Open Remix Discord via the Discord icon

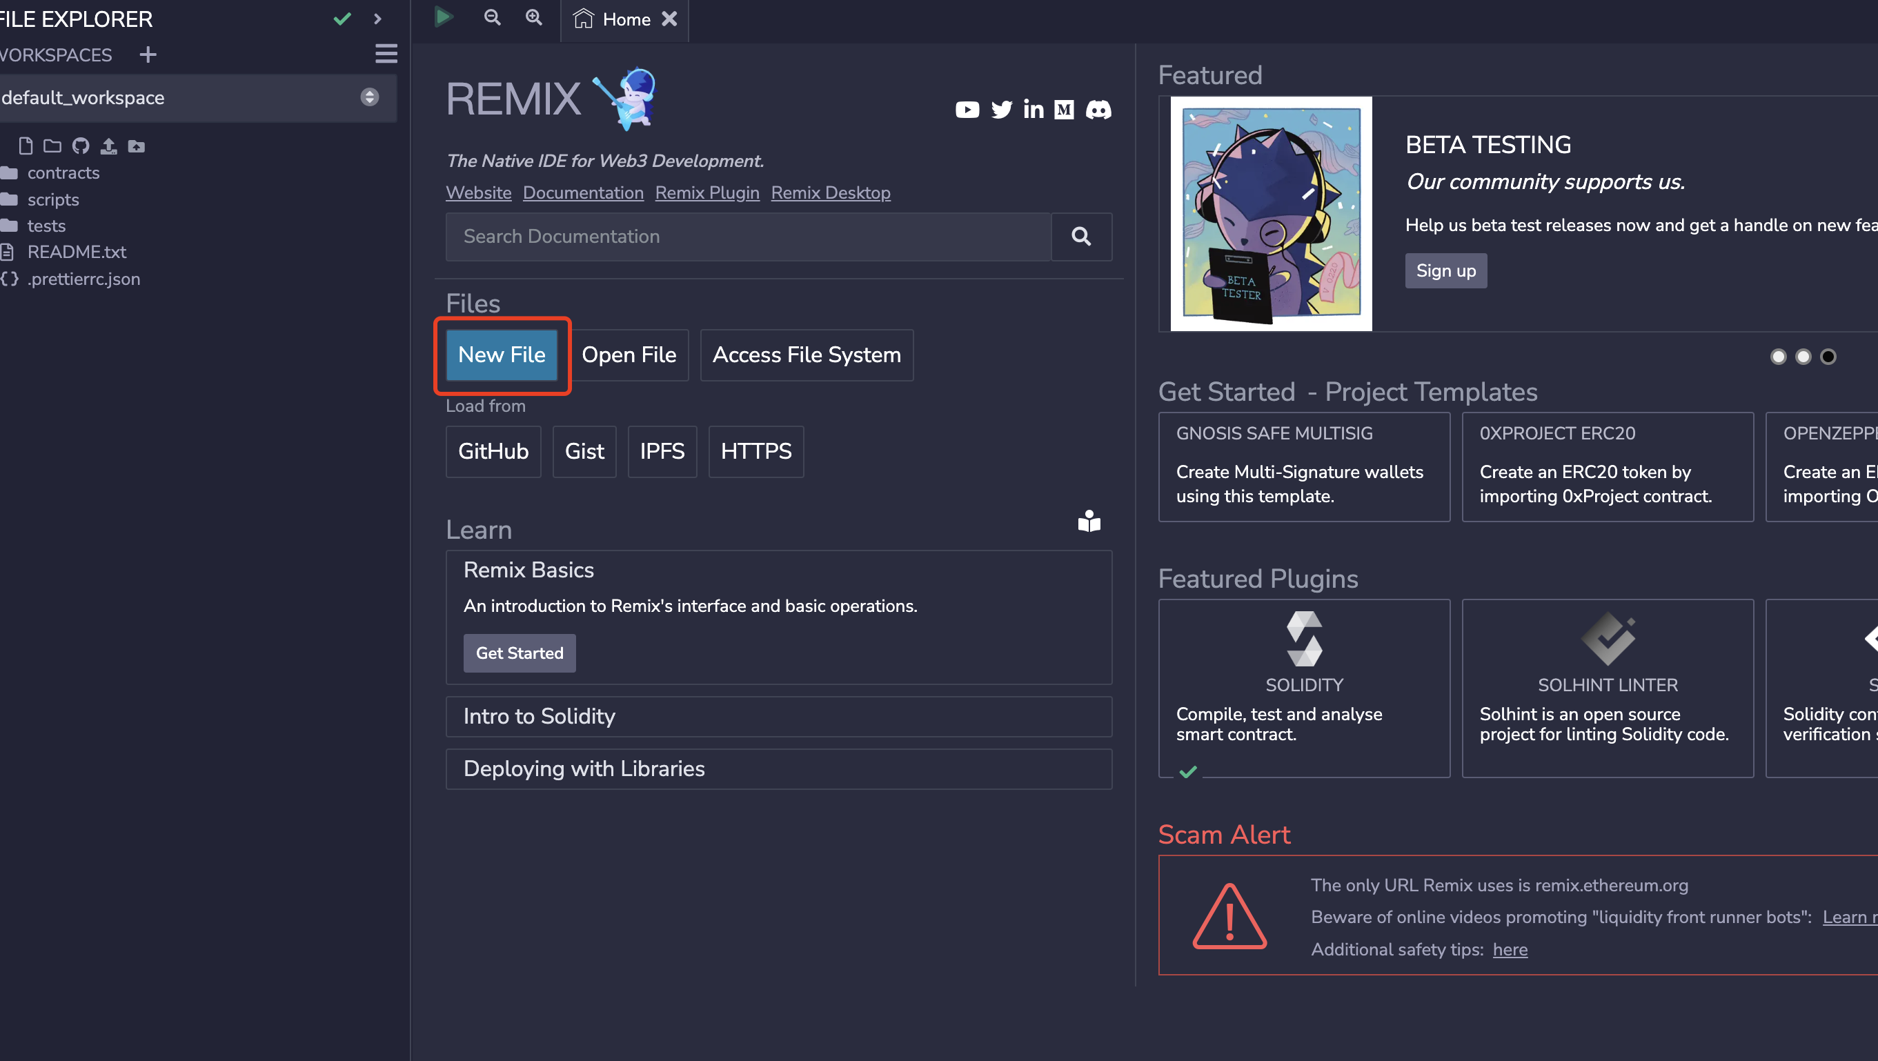(x=1098, y=109)
